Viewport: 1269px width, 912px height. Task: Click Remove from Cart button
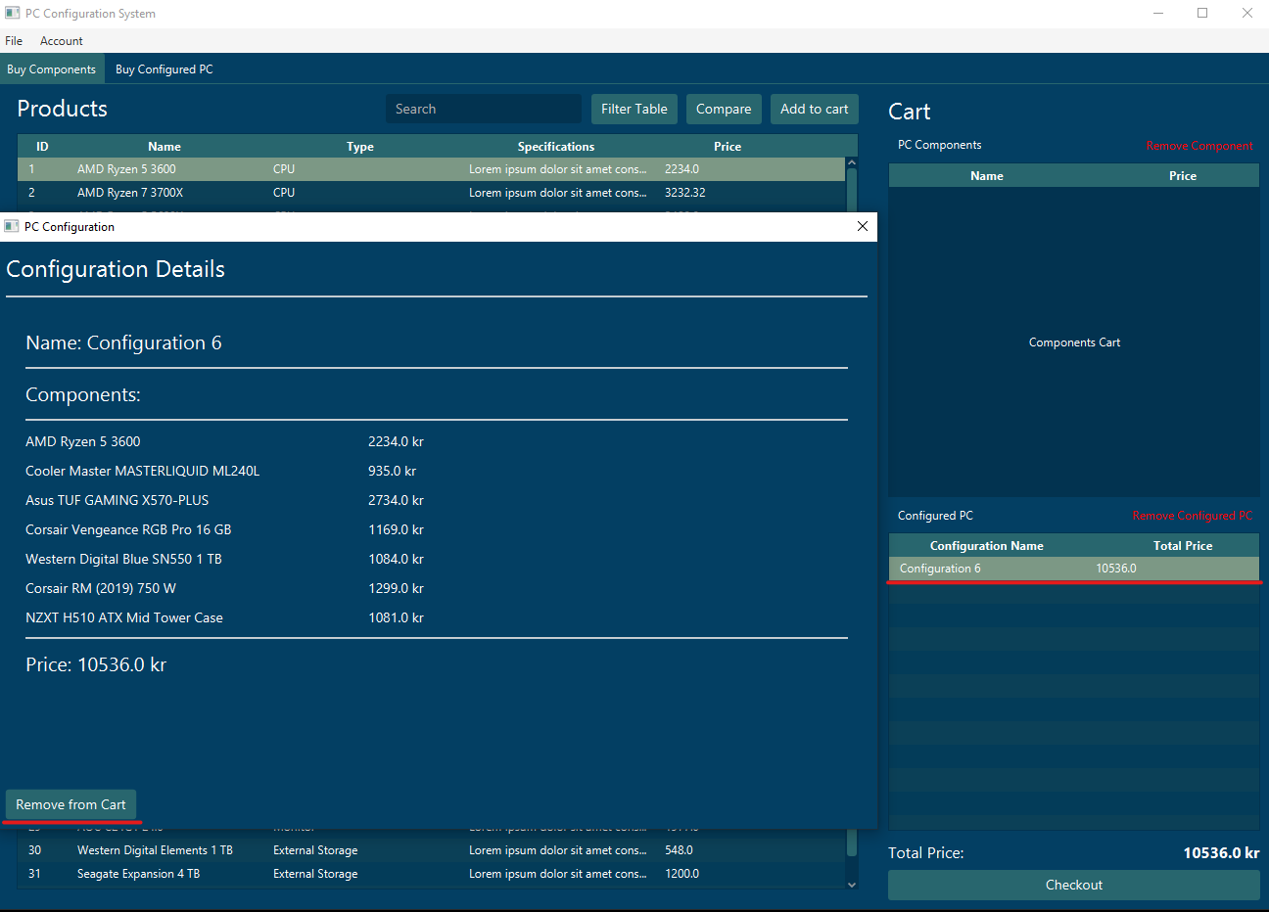(70, 804)
